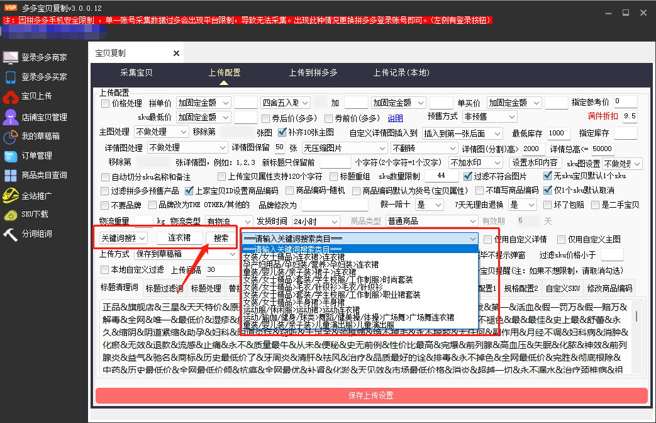
Task: Toggle the 券前价(多多) checkbox
Action: point(328,118)
